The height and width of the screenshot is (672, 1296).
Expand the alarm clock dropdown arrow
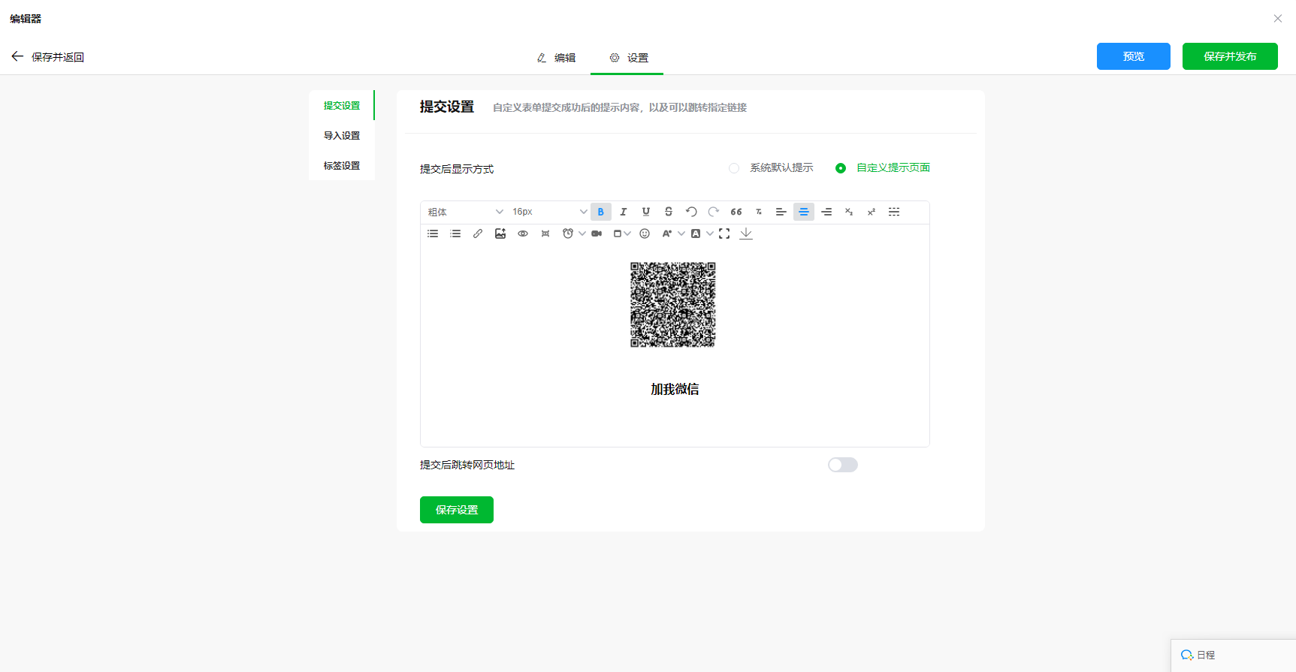click(x=582, y=234)
